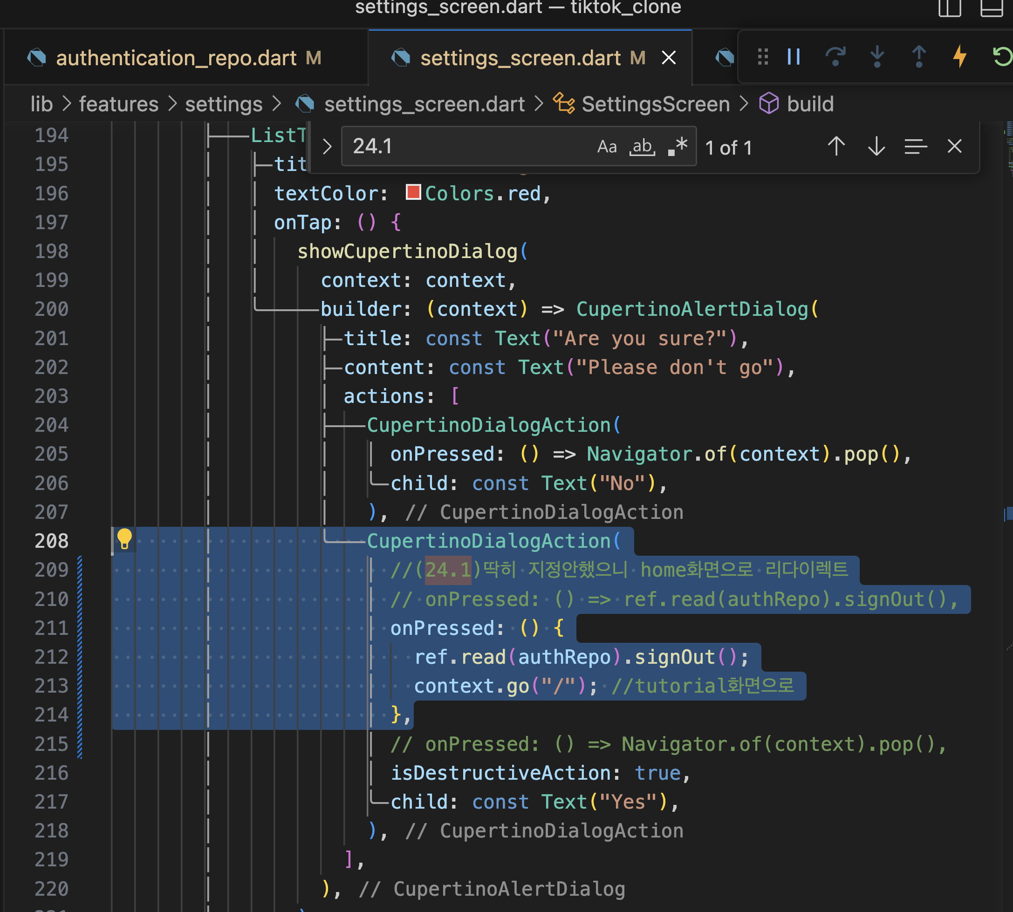
Task: Click the debug Step Into icon
Action: tap(876, 57)
